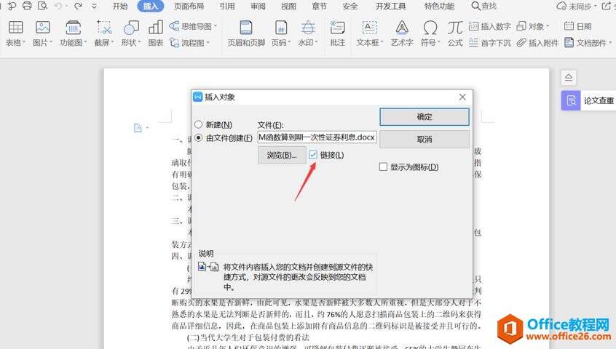The height and width of the screenshot is (349, 616).
Task: Insert page number (页码)
Action: 281,33
